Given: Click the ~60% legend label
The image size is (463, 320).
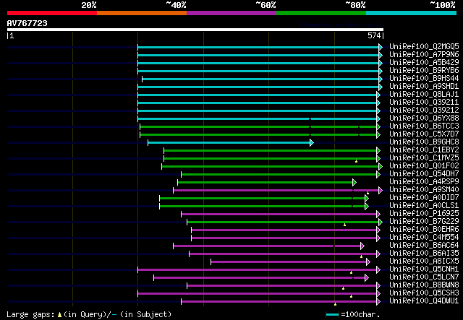Looking at the screenshot, I should click(266, 5).
